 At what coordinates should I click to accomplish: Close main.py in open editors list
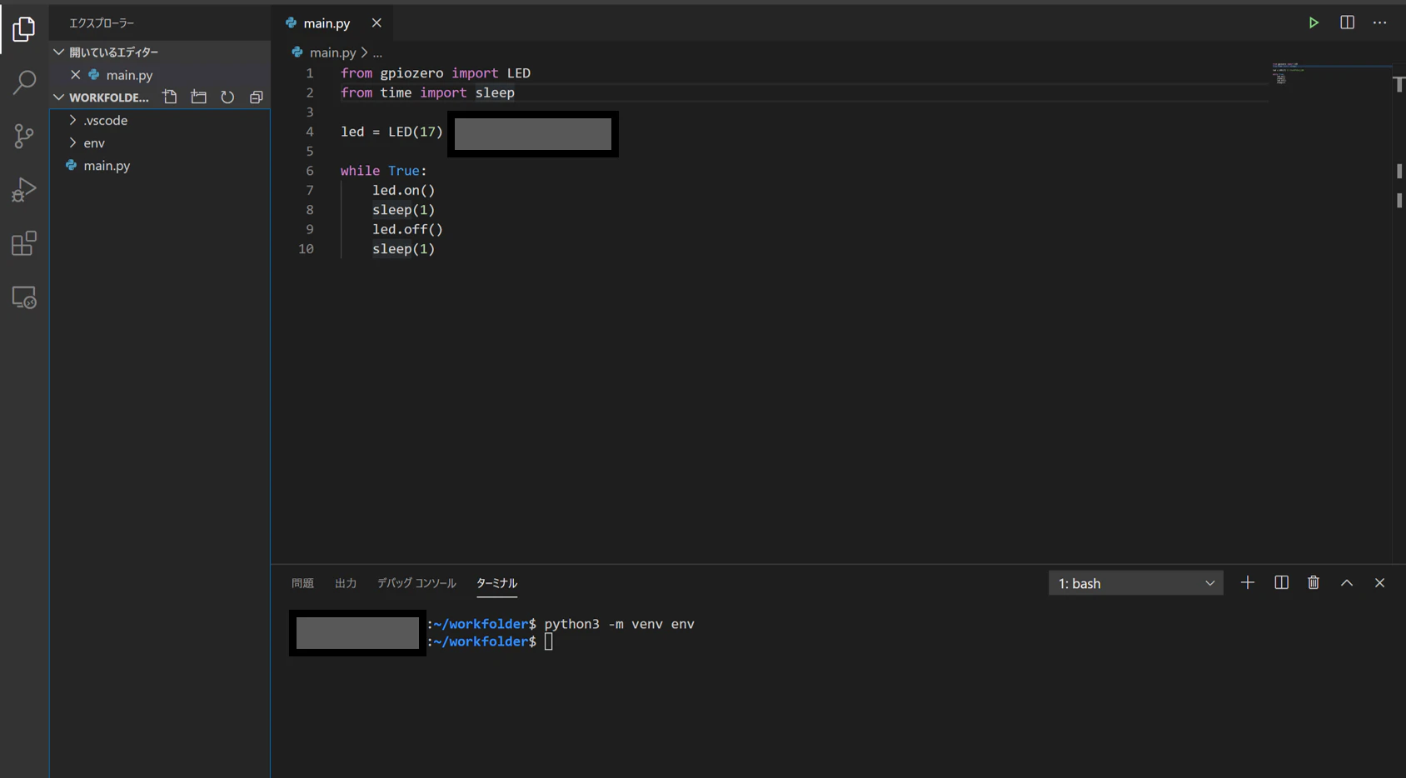pyautogui.click(x=76, y=75)
